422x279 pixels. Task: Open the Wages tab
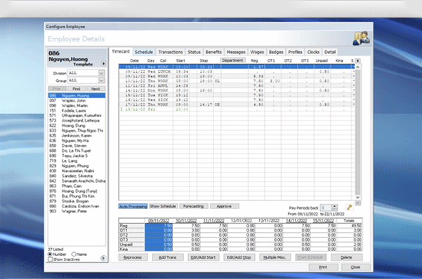click(257, 52)
